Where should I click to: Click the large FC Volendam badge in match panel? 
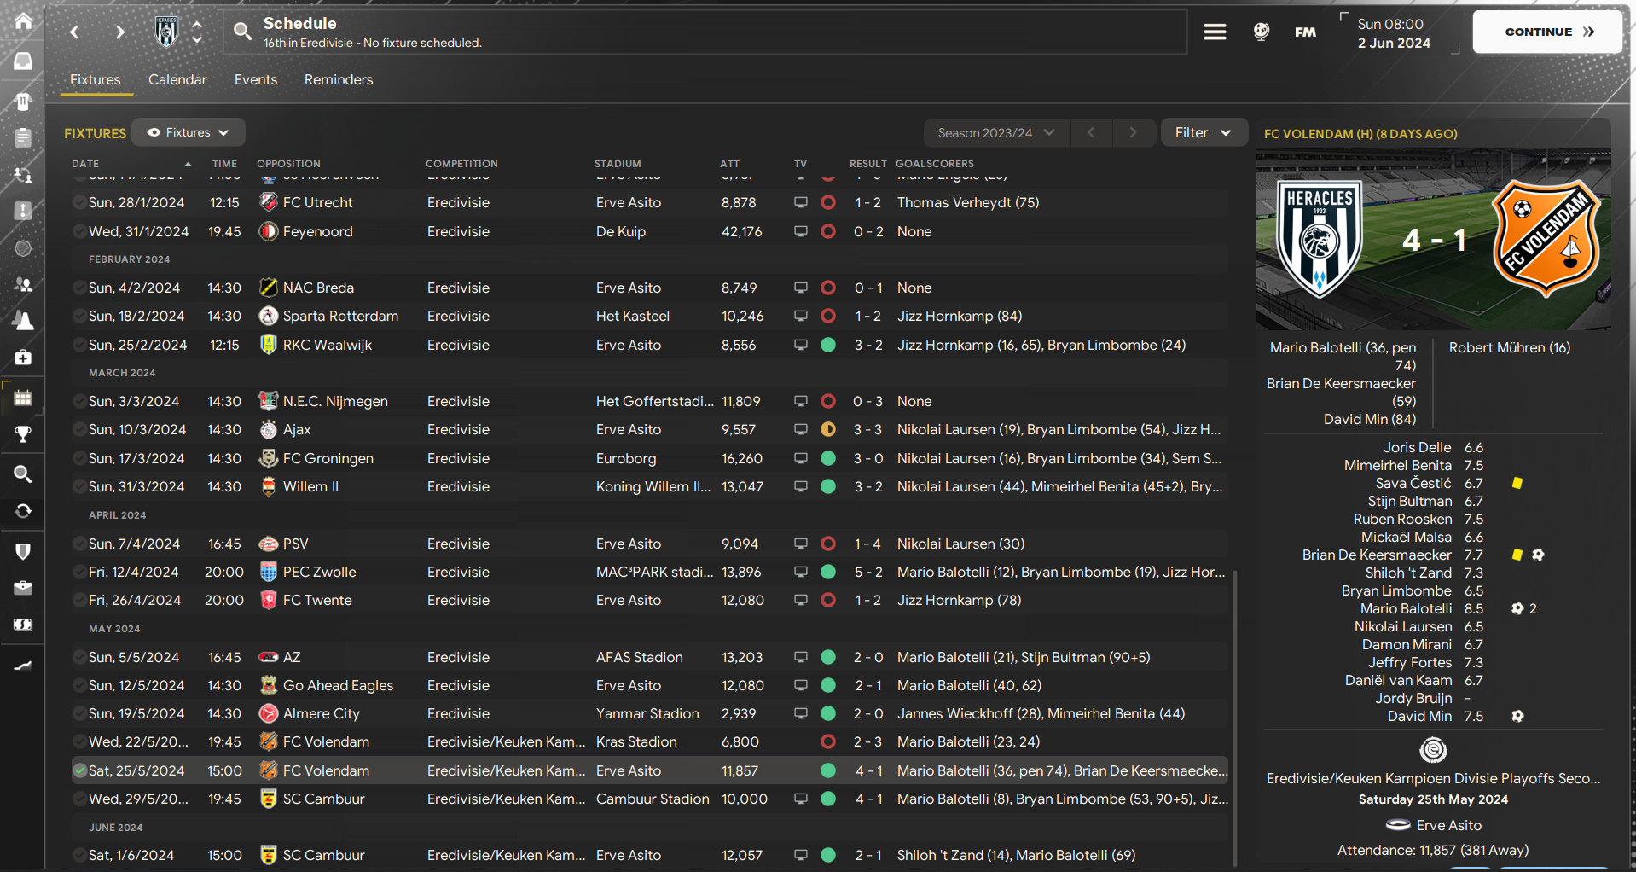[x=1546, y=239]
